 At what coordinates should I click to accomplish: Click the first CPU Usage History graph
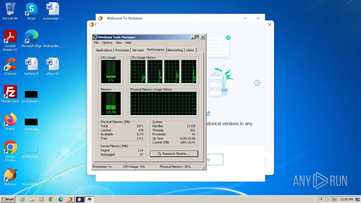(138, 72)
